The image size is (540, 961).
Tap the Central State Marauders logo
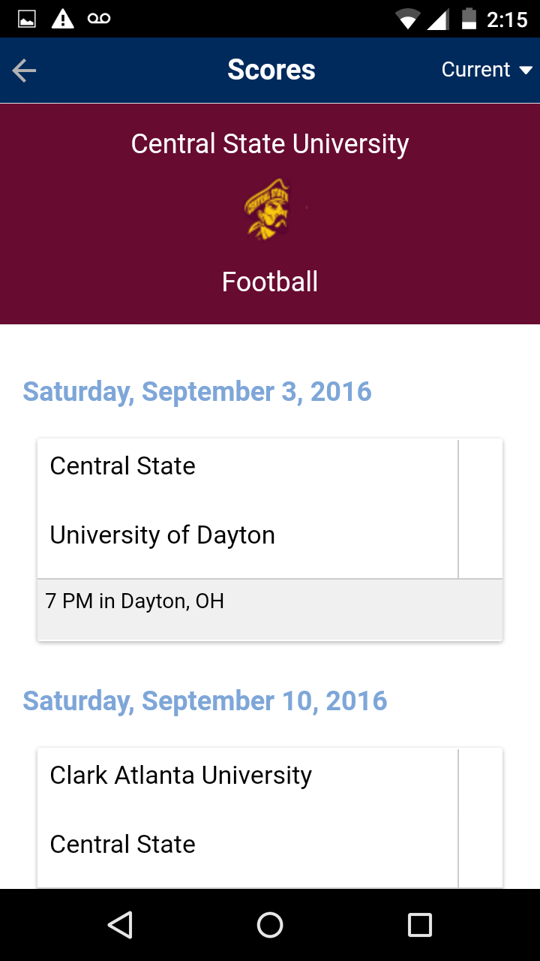click(268, 209)
